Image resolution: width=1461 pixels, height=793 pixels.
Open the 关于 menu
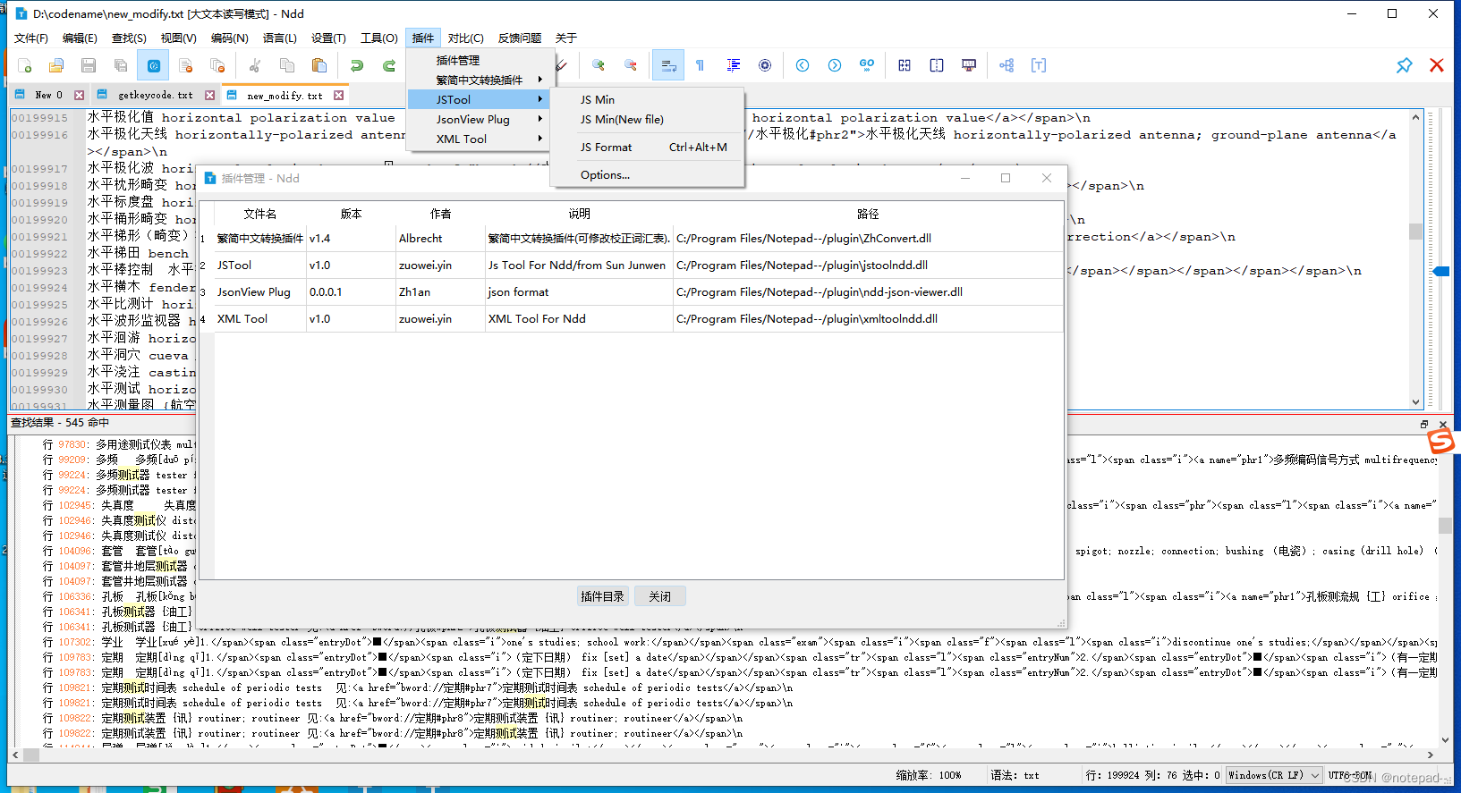(566, 38)
